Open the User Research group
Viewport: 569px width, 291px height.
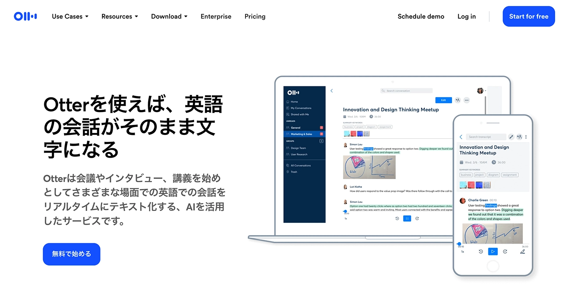coord(297,155)
